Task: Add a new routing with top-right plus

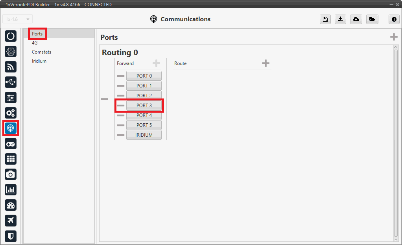Action: [393, 37]
